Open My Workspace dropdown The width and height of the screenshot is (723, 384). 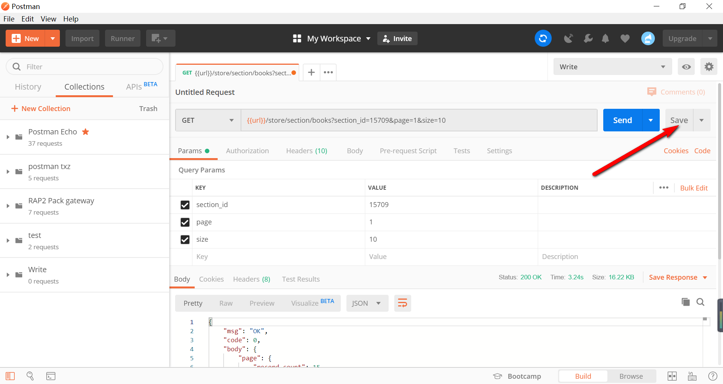pyautogui.click(x=332, y=38)
